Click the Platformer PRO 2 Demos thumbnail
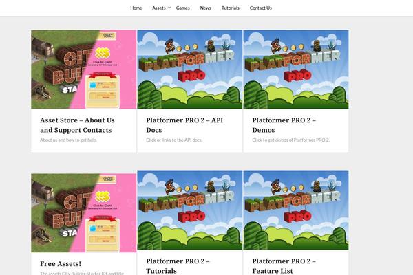 [296, 69]
